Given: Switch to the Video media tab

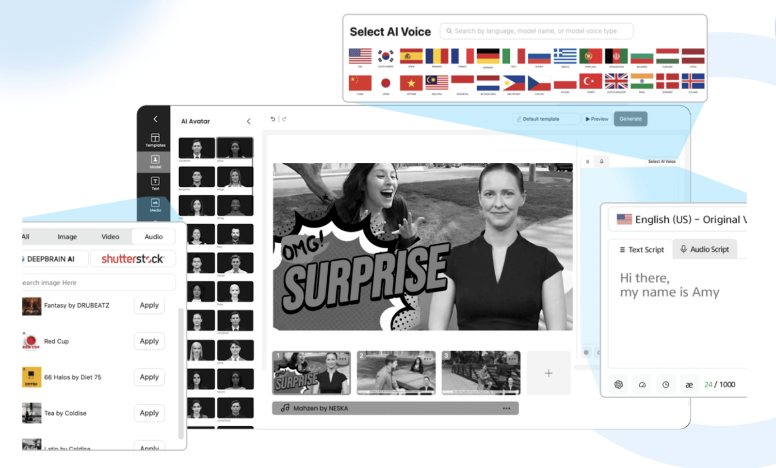Looking at the screenshot, I should (110, 236).
